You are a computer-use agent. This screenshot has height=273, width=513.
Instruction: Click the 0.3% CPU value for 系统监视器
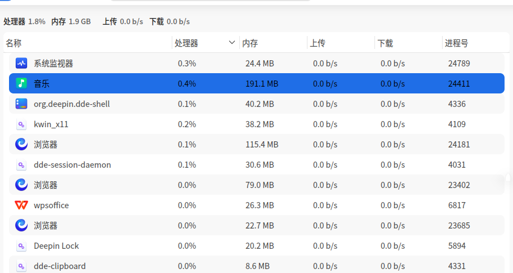187,64
